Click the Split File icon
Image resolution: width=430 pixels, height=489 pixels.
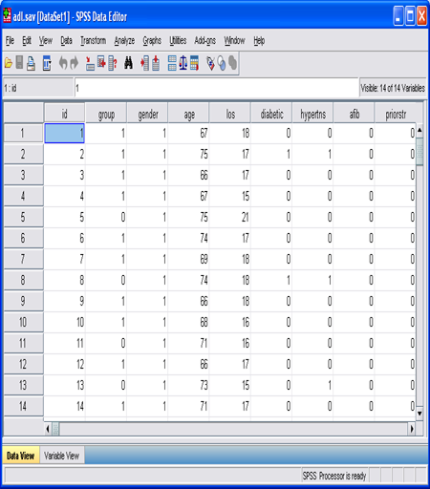(172, 63)
